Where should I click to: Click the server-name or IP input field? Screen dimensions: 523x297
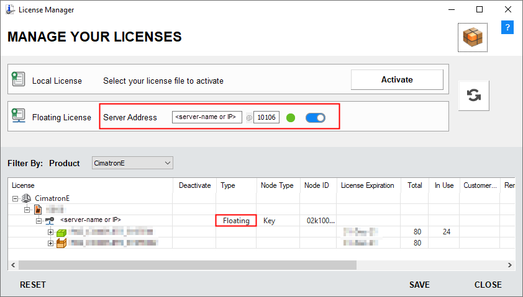pos(207,117)
